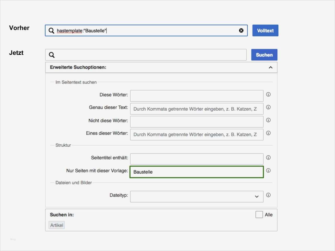The image size is (335, 251).
Task: Click the magnifier icon in the Jetzt search field
Action: (x=52, y=55)
